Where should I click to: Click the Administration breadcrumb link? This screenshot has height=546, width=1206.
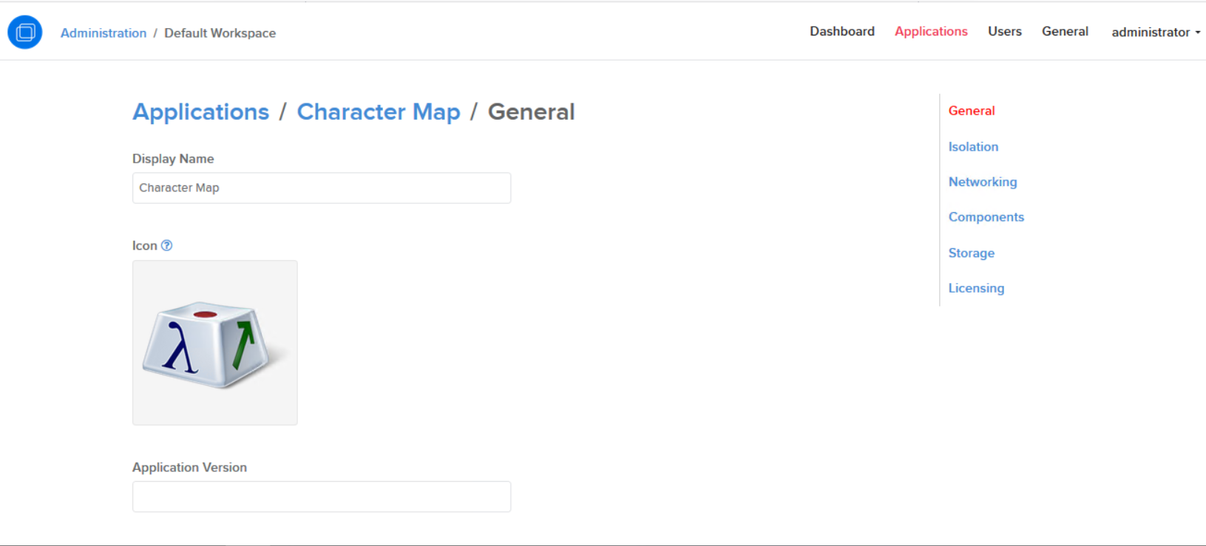tap(104, 33)
